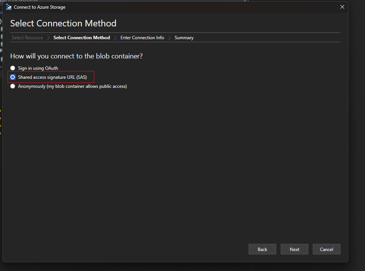The image size is (365, 271).
Task: Close the Connect to Azure Storage dialog
Action: (342, 7)
